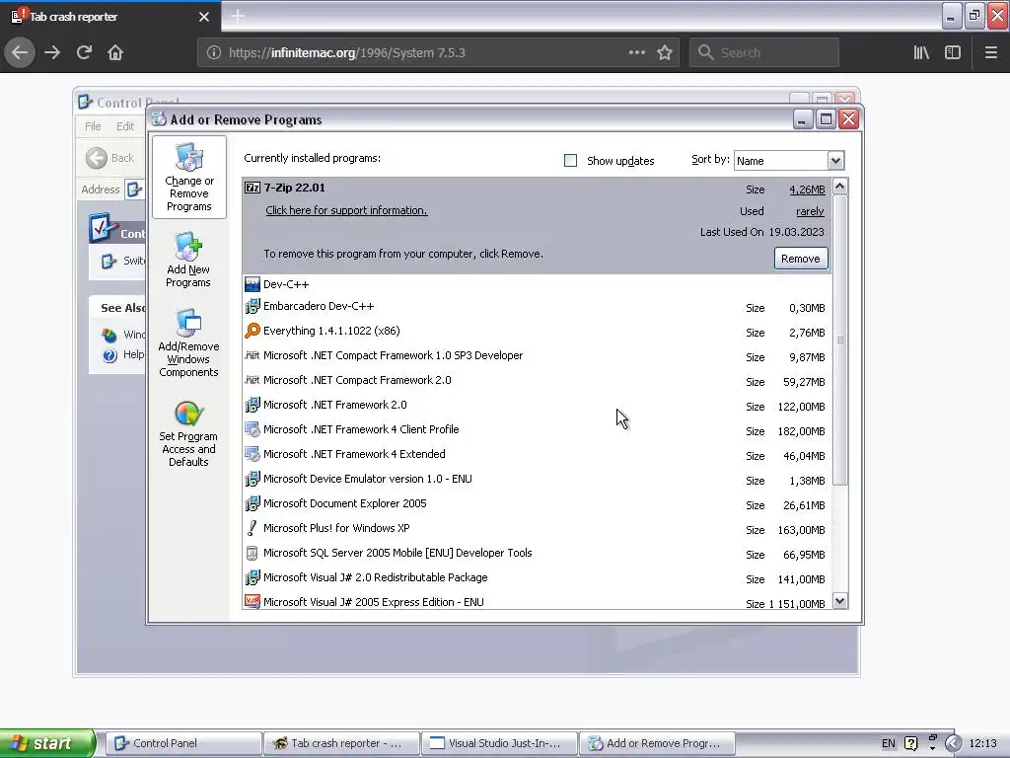
Task: Open Firefox Library icon
Action: (921, 53)
